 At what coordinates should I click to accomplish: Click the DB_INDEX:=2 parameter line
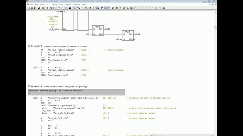coord(49,111)
